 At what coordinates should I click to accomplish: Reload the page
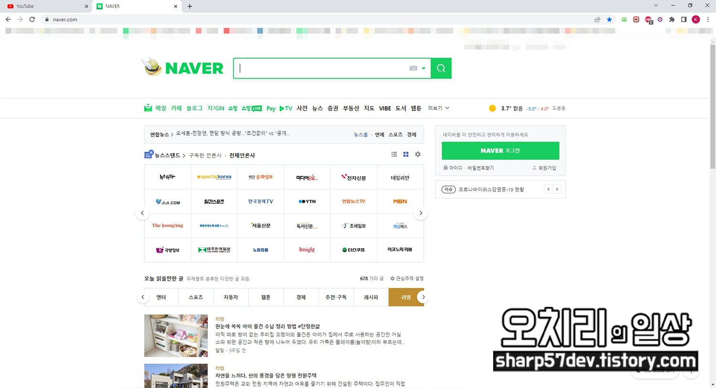coord(32,20)
